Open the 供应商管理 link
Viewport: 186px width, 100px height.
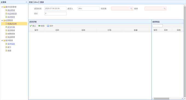12,14
